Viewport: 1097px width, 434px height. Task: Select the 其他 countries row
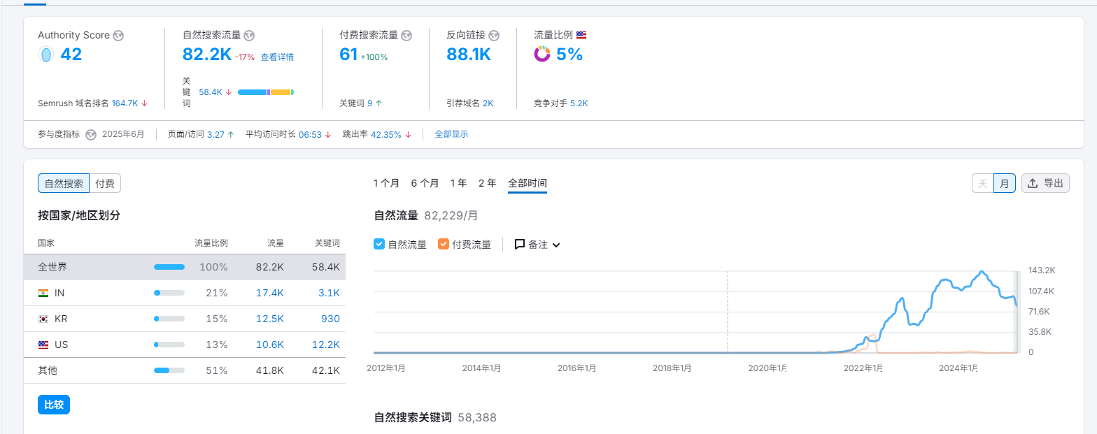coord(185,370)
